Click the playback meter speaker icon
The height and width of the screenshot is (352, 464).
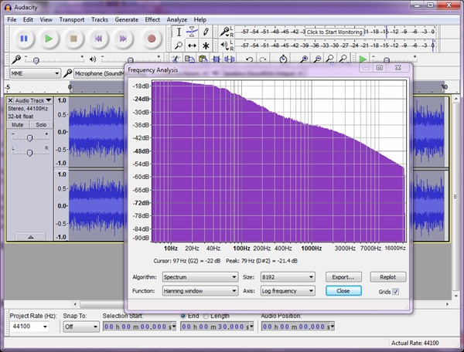pos(224,45)
